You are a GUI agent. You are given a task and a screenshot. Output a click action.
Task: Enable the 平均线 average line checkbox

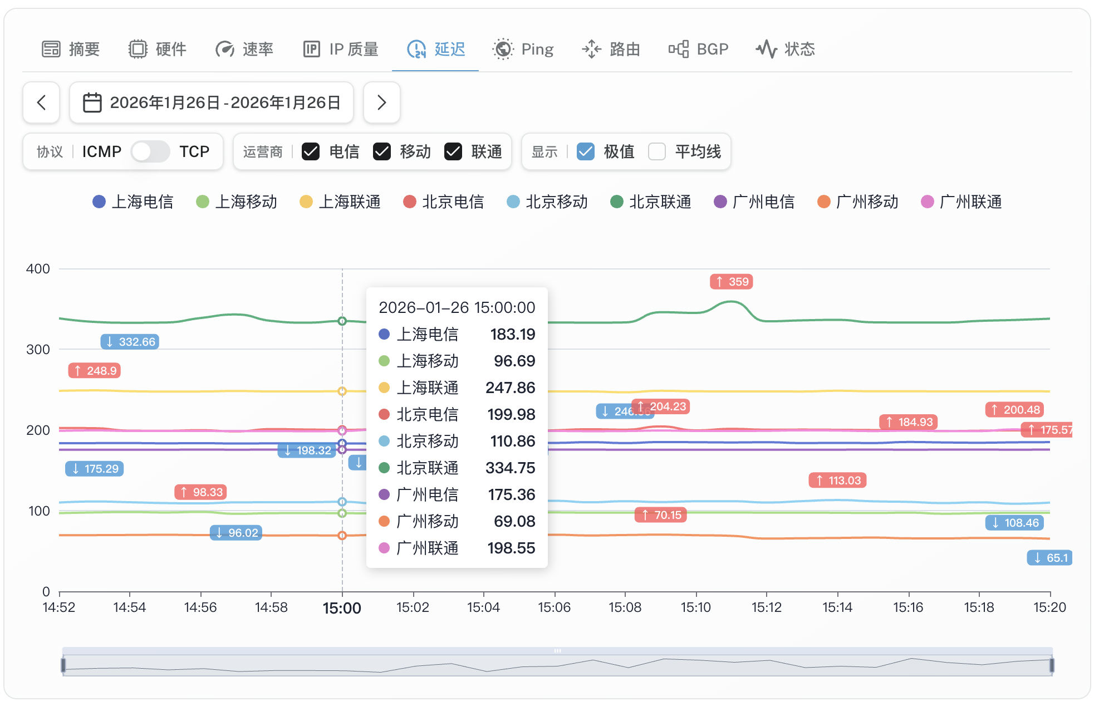657,151
